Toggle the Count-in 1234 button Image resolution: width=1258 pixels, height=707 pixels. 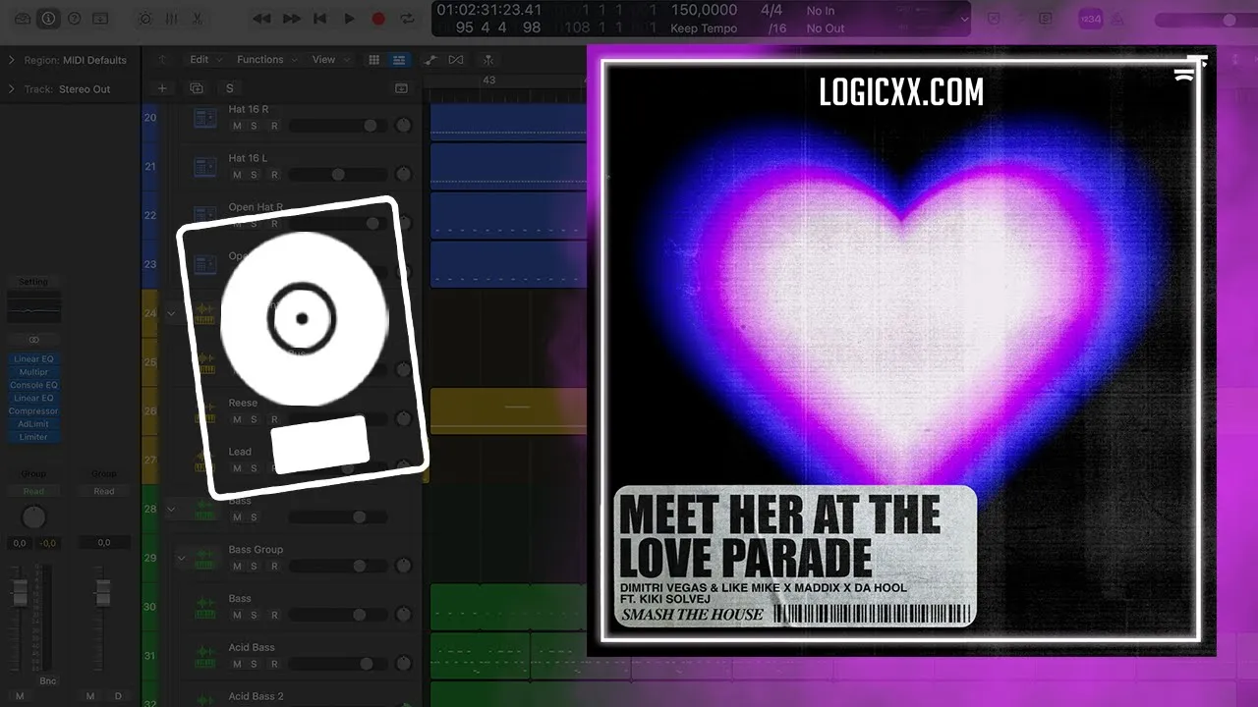point(1090,19)
